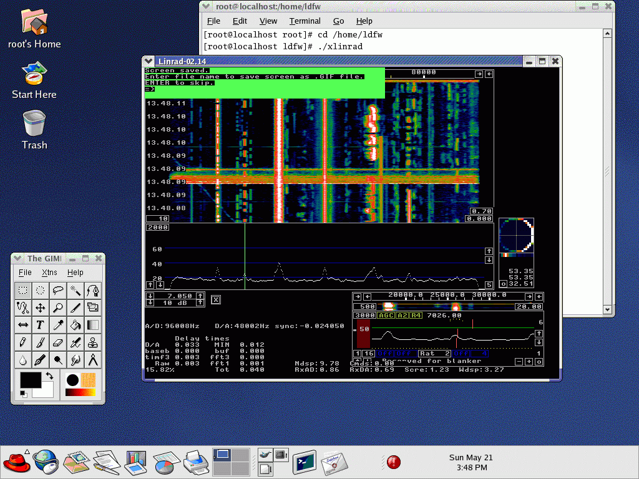Open the Linrad window menu arrow
639x479 pixels.
click(149, 61)
